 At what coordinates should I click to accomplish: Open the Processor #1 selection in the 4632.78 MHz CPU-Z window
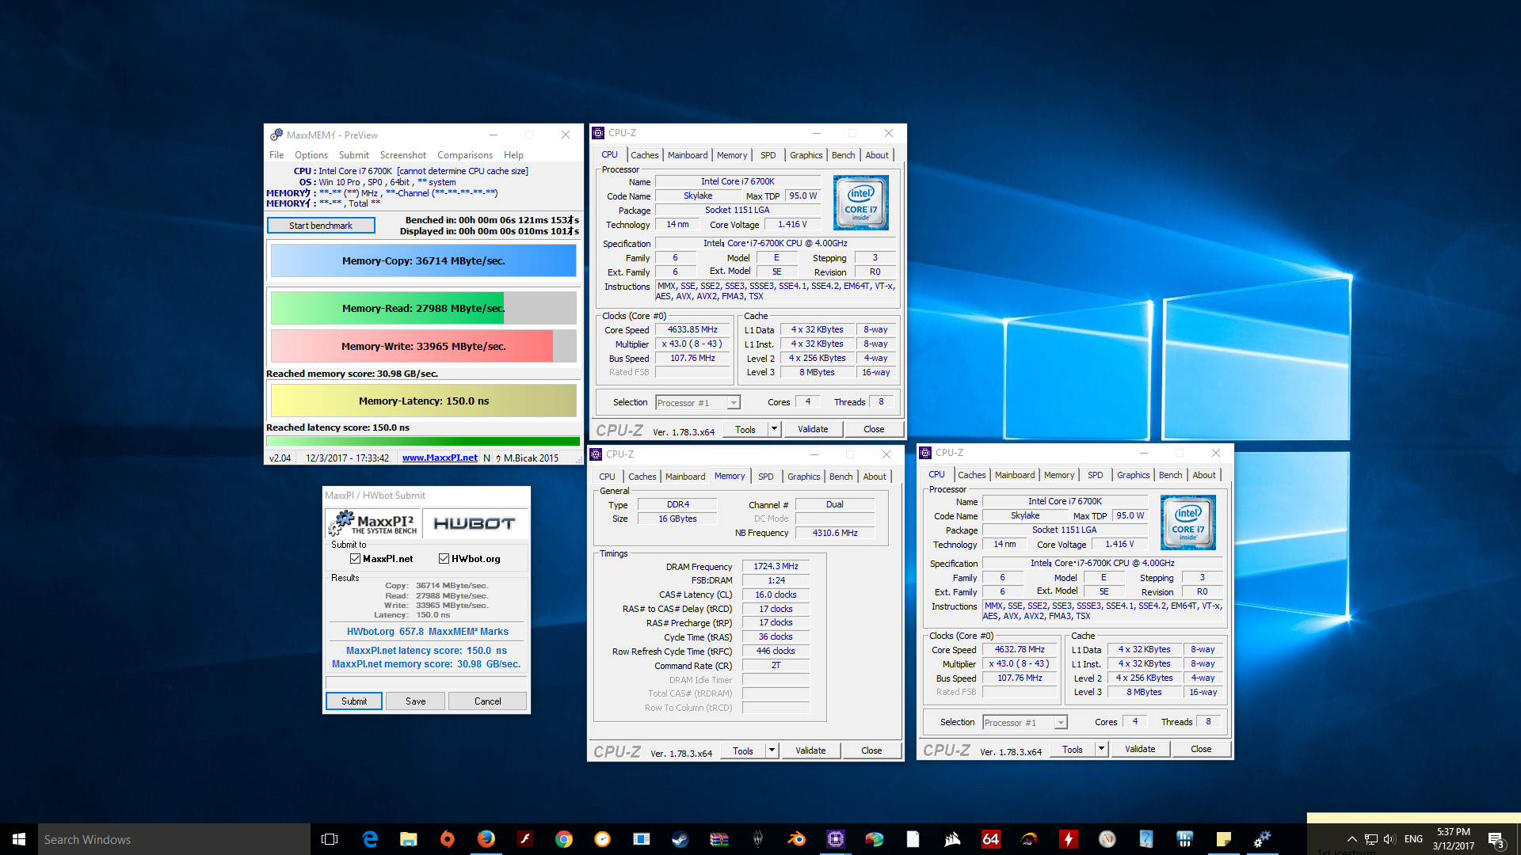[x=1025, y=723]
